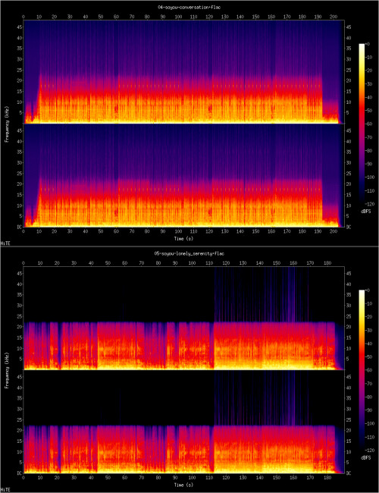Click the dBFS color scale bar of the lonely_serenity spectrogram
The image size is (379, 493).
[x=362, y=369]
